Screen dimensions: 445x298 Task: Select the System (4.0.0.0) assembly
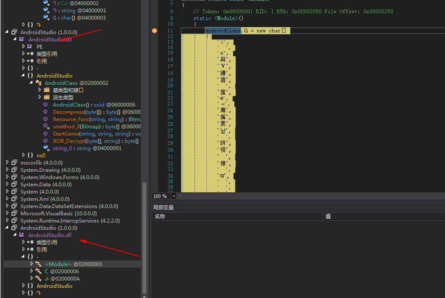[x=39, y=192]
